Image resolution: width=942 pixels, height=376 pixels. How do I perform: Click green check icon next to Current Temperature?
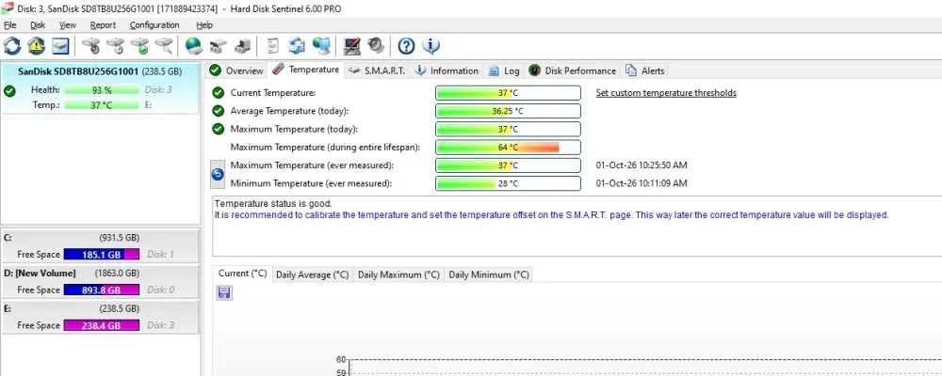point(219,93)
